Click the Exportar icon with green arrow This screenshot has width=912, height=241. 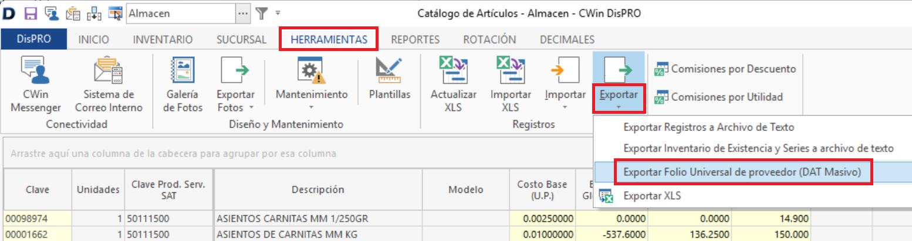click(618, 70)
